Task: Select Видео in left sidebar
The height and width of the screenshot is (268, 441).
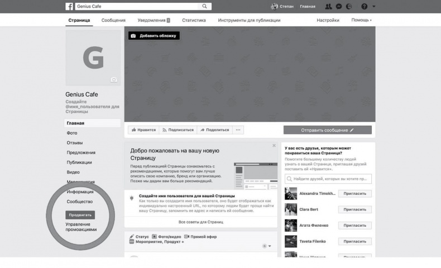Action: [73, 172]
